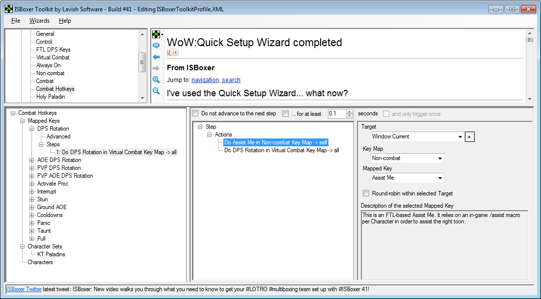
Task: Click the top-left tree scrollbar thumb
Action: pos(142,62)
